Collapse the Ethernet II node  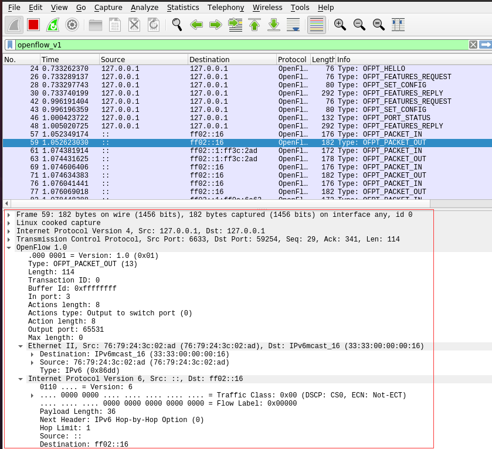pos(21,346)
